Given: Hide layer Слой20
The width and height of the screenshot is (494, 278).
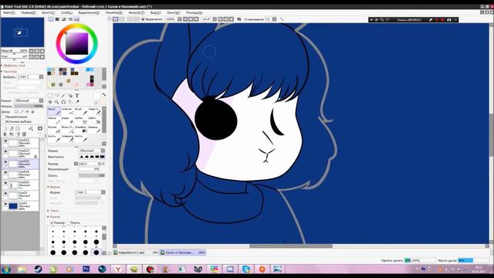Looking at the screenshot, I should 5,183.
